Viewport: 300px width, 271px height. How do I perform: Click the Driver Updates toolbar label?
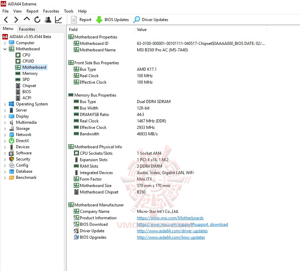(155, 20)
